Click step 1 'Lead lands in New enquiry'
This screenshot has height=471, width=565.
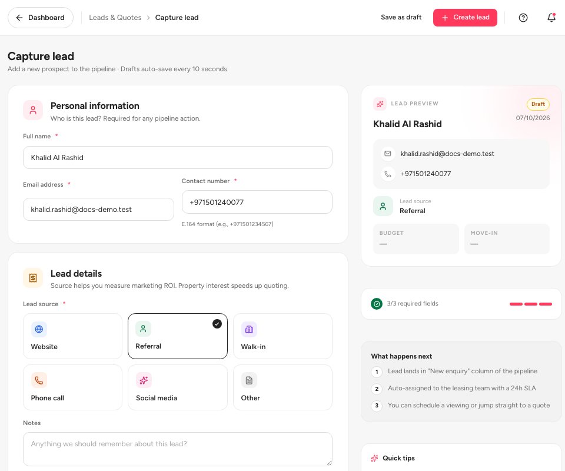(463, 371)
